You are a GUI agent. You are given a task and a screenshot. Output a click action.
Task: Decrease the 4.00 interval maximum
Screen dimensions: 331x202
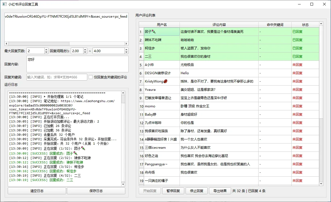coord(126,52)
